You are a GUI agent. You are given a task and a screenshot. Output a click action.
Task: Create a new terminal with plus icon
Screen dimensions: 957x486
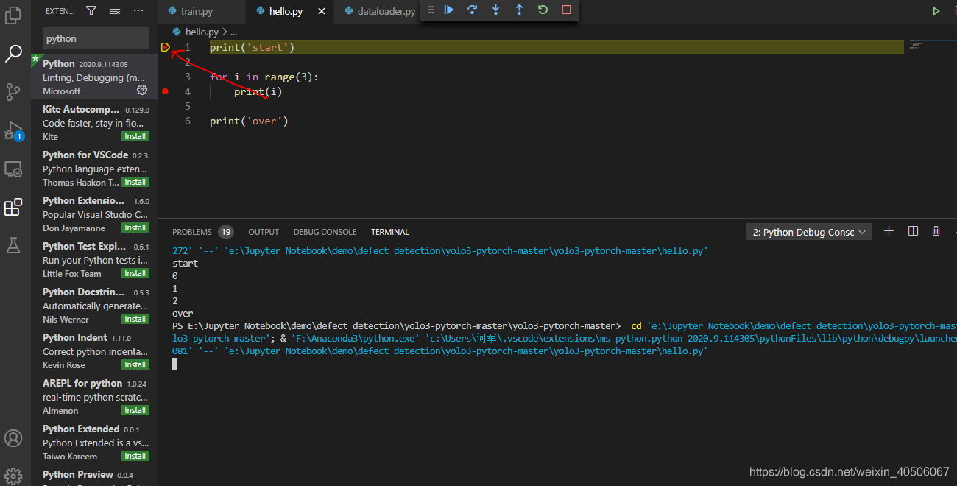click(889, 231)
